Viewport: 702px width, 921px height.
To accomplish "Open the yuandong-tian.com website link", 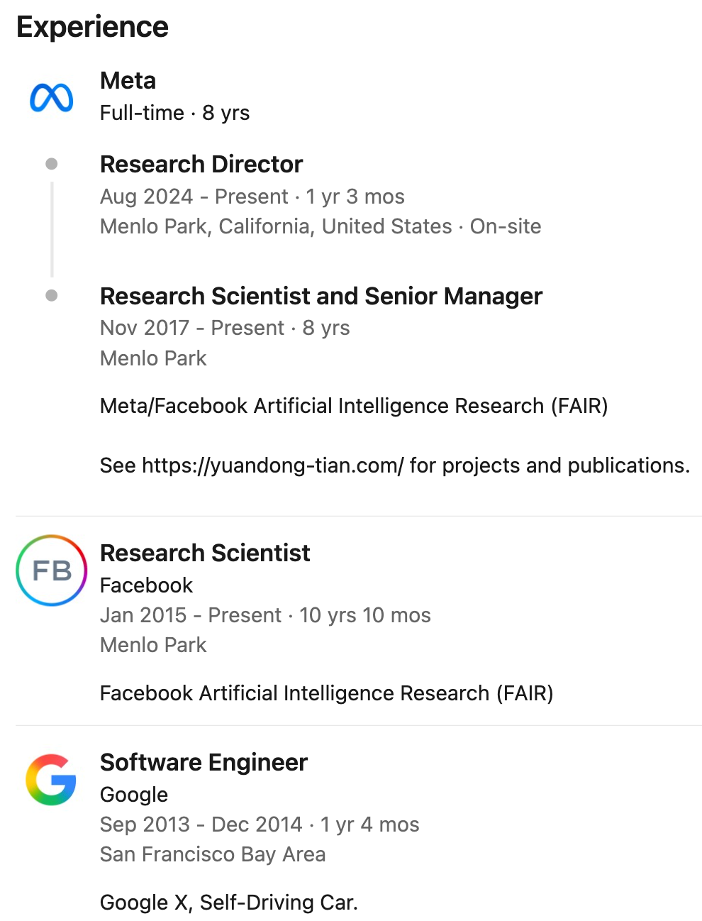I will [273, 465].
